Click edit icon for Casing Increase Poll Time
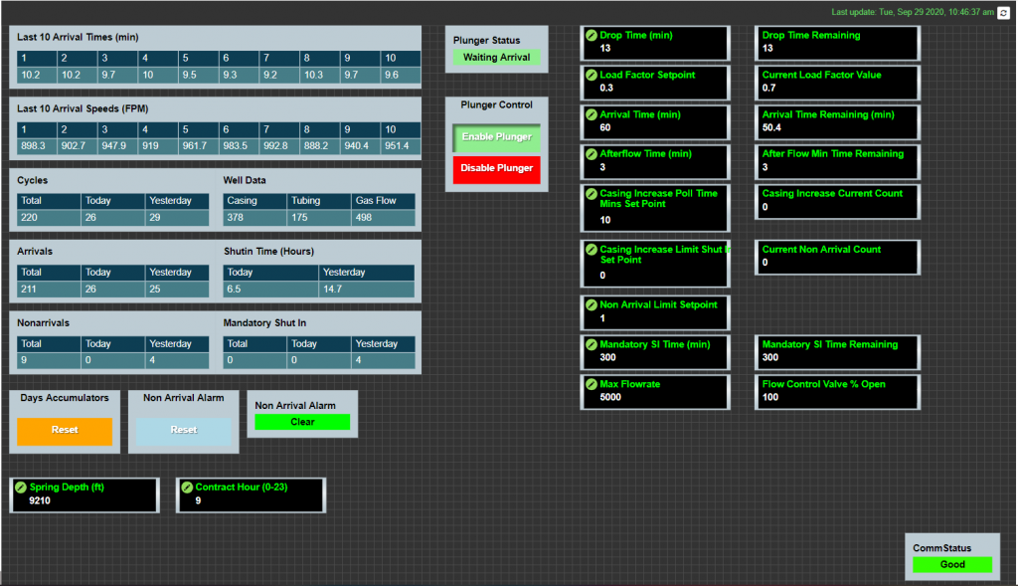 (592, 194)
